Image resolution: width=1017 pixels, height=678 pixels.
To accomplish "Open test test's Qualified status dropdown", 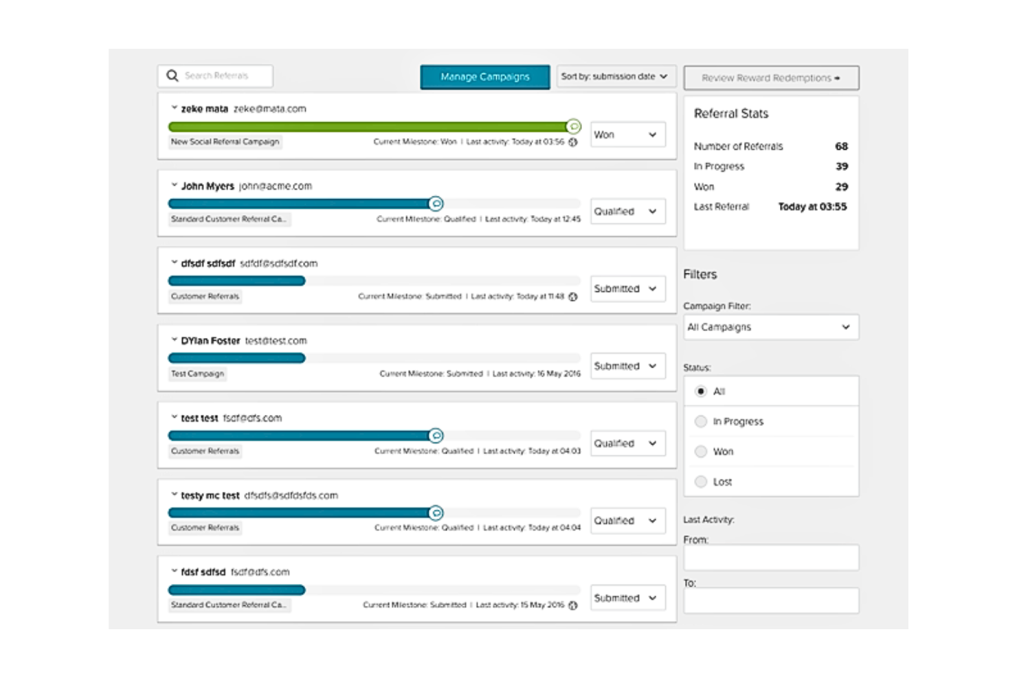I will [628, 443].
